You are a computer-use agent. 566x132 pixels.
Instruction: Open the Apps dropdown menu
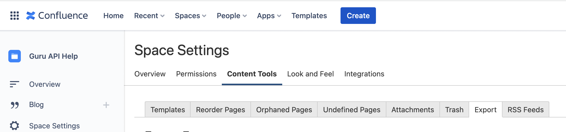(269, 16)
